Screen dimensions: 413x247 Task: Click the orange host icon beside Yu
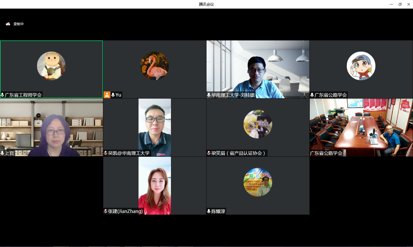[107, 95]
